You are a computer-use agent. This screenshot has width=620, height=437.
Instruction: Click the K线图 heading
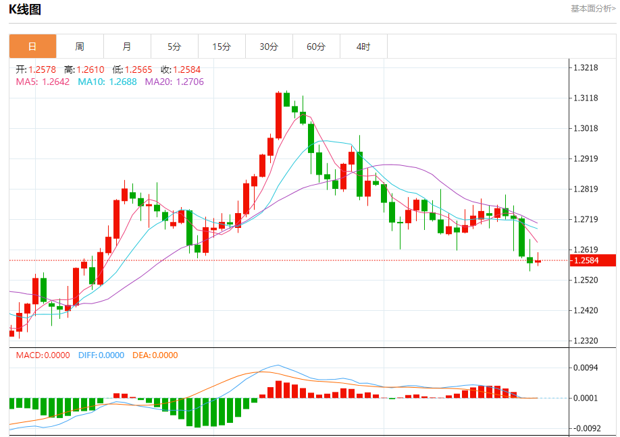point(25,9)
